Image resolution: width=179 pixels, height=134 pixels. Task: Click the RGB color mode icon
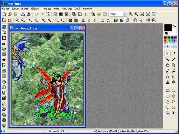click(61, 14)
